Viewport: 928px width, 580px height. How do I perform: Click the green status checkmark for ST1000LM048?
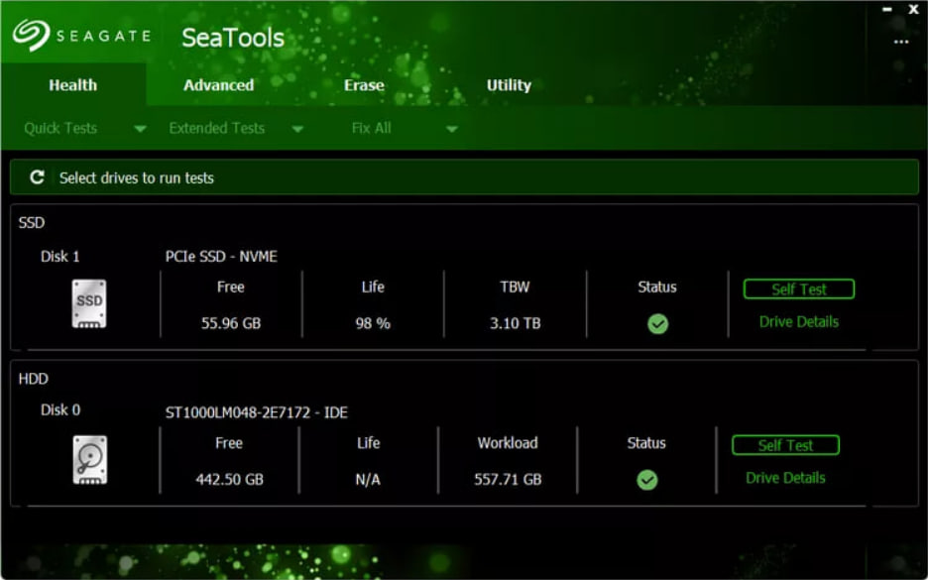646,480
